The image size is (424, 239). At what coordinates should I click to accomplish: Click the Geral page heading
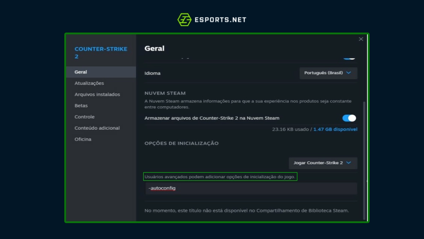coord(154,49)
